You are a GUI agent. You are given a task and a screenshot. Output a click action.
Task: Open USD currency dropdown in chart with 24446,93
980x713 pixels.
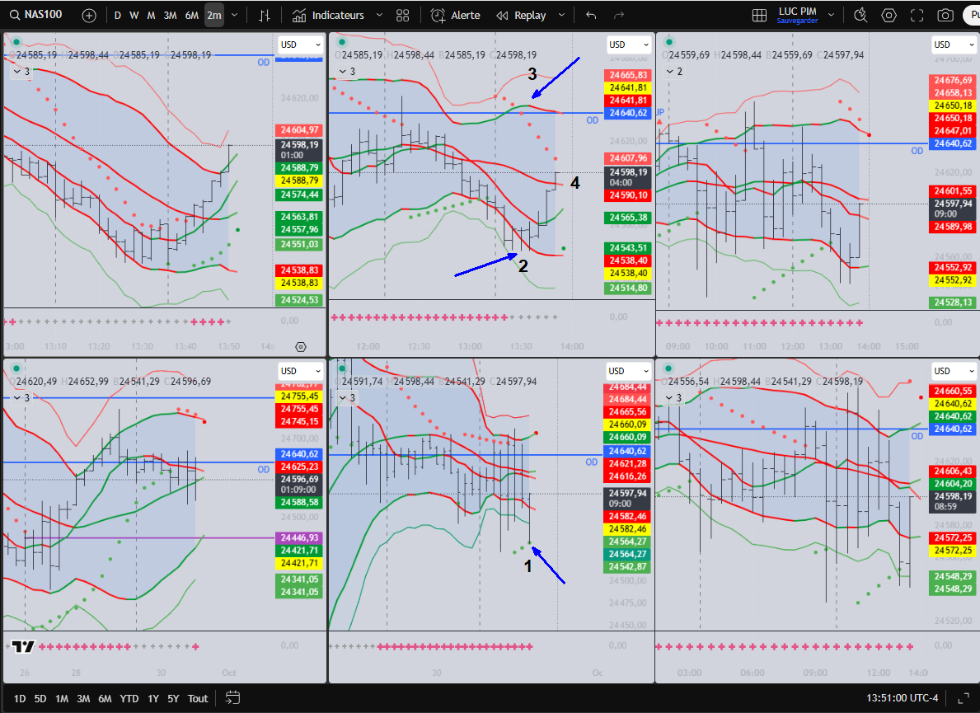(x=300, y=371)
